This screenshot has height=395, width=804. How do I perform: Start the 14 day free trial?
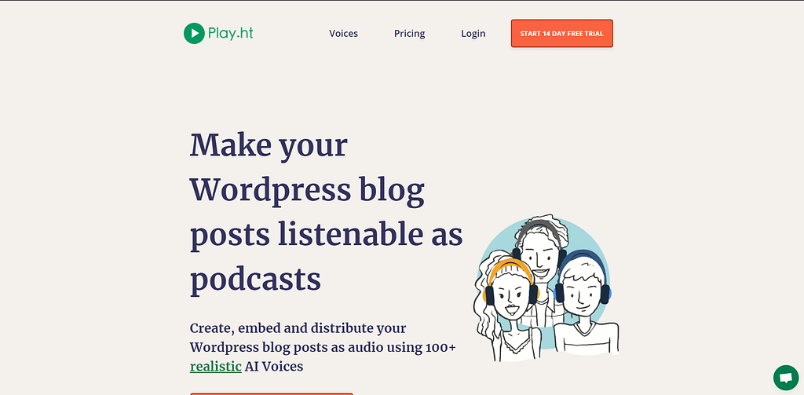(562, 33)
